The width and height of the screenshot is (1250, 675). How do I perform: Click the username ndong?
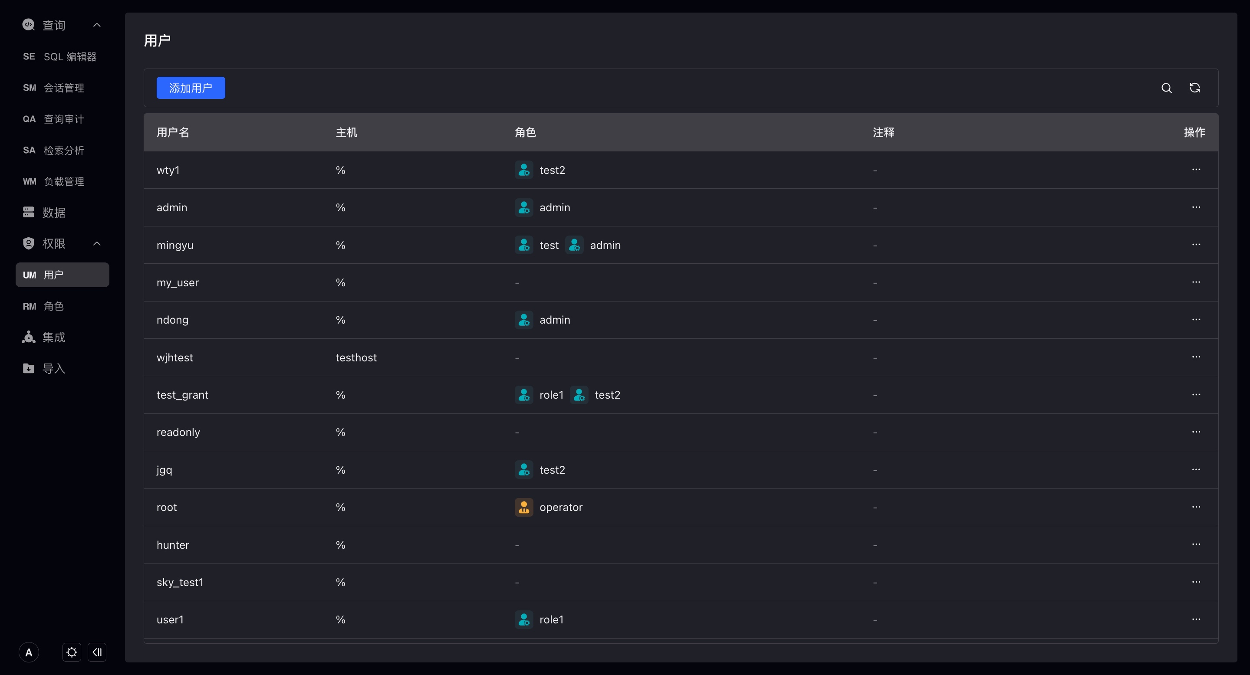tap(172, 320)
